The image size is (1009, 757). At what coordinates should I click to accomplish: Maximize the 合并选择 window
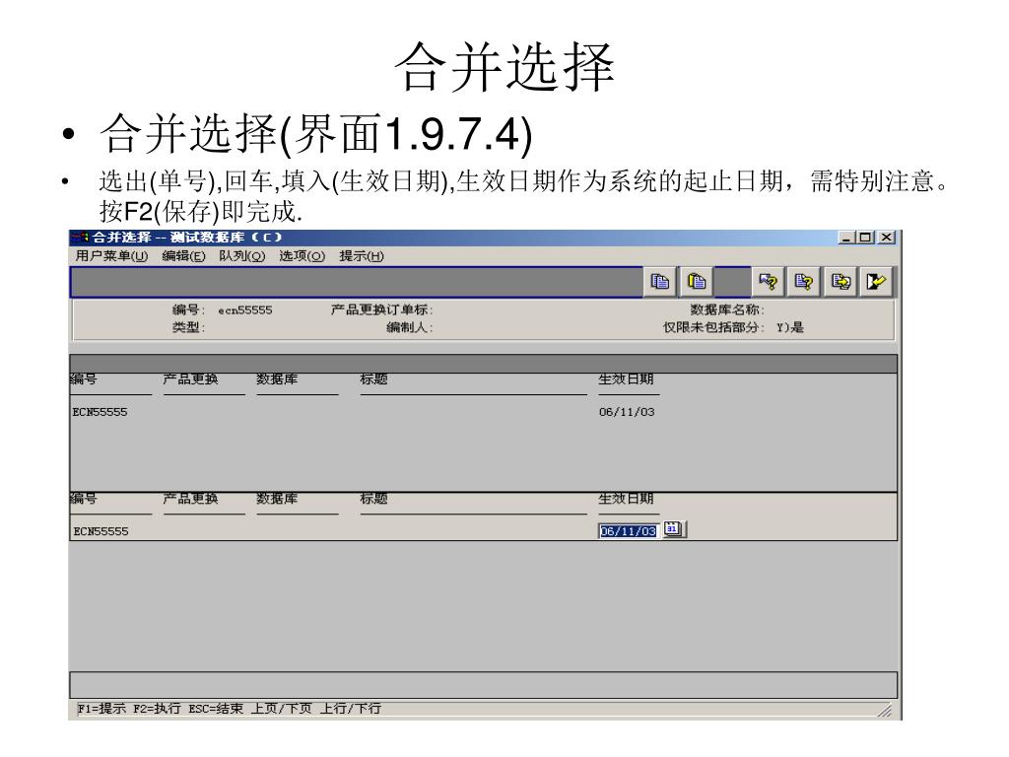(865, 238)
